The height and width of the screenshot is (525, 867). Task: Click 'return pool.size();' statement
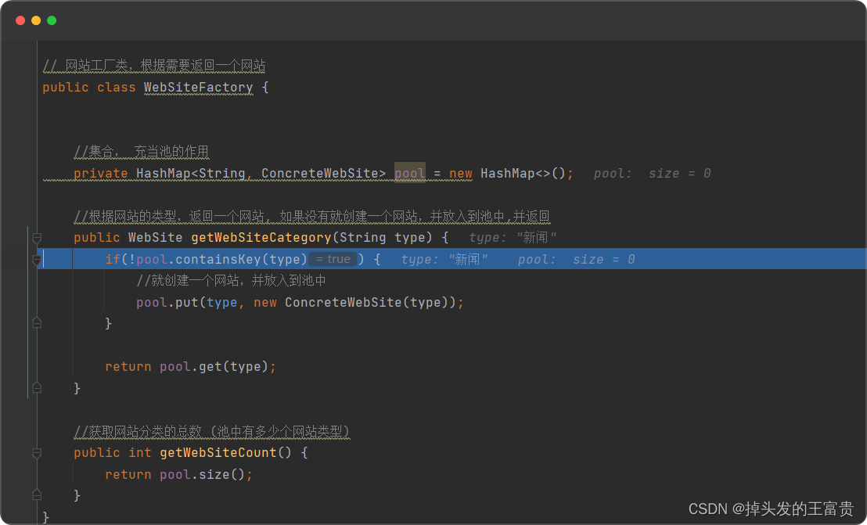[x=178, y=474]
